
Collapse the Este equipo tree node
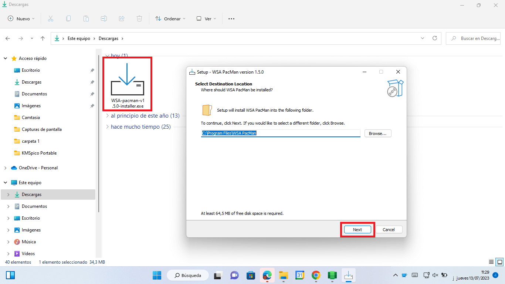click(5, 183)
